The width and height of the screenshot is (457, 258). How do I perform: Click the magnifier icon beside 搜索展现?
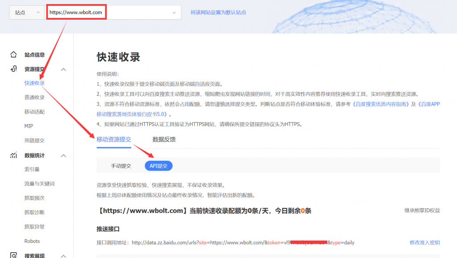coord(14,256)
